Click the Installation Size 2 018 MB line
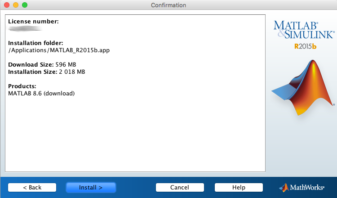Screen dimensions: 337x198 tap(47, 72)
